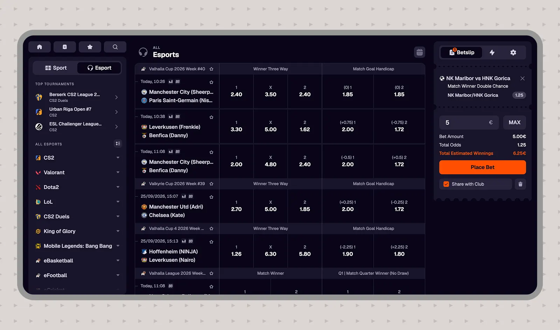This screenshot has width=560, height=330.
Task: Open the eFootball category
Action: point(78,275)
